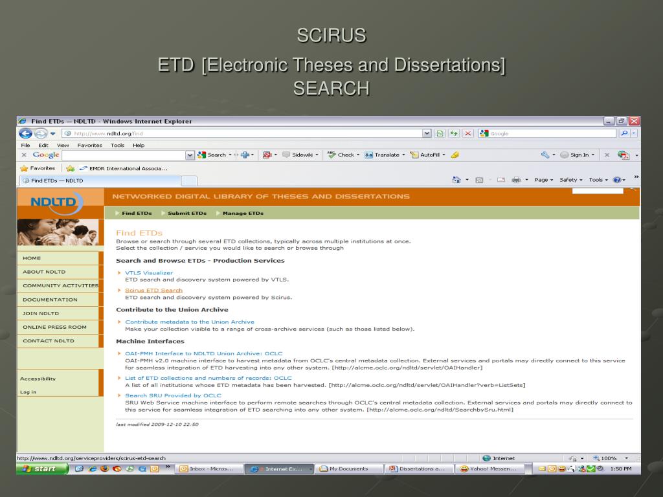Click the AutoFill toolbar button
Image resolution: width=663 pixels, height=497 pixels.
tap(425, 155)
